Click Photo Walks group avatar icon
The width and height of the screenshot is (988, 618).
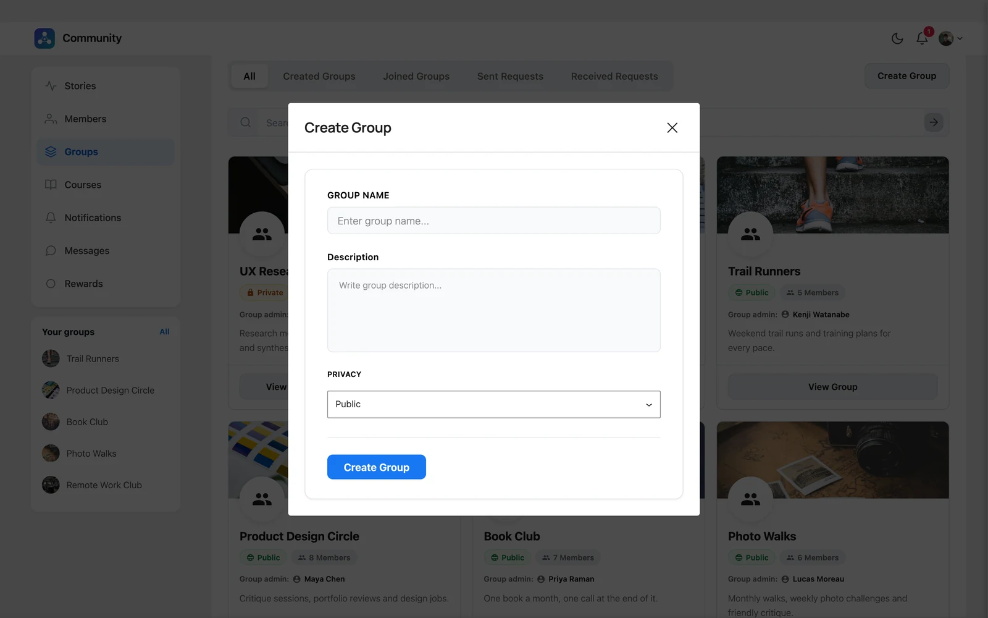click(x=750, y=499)
